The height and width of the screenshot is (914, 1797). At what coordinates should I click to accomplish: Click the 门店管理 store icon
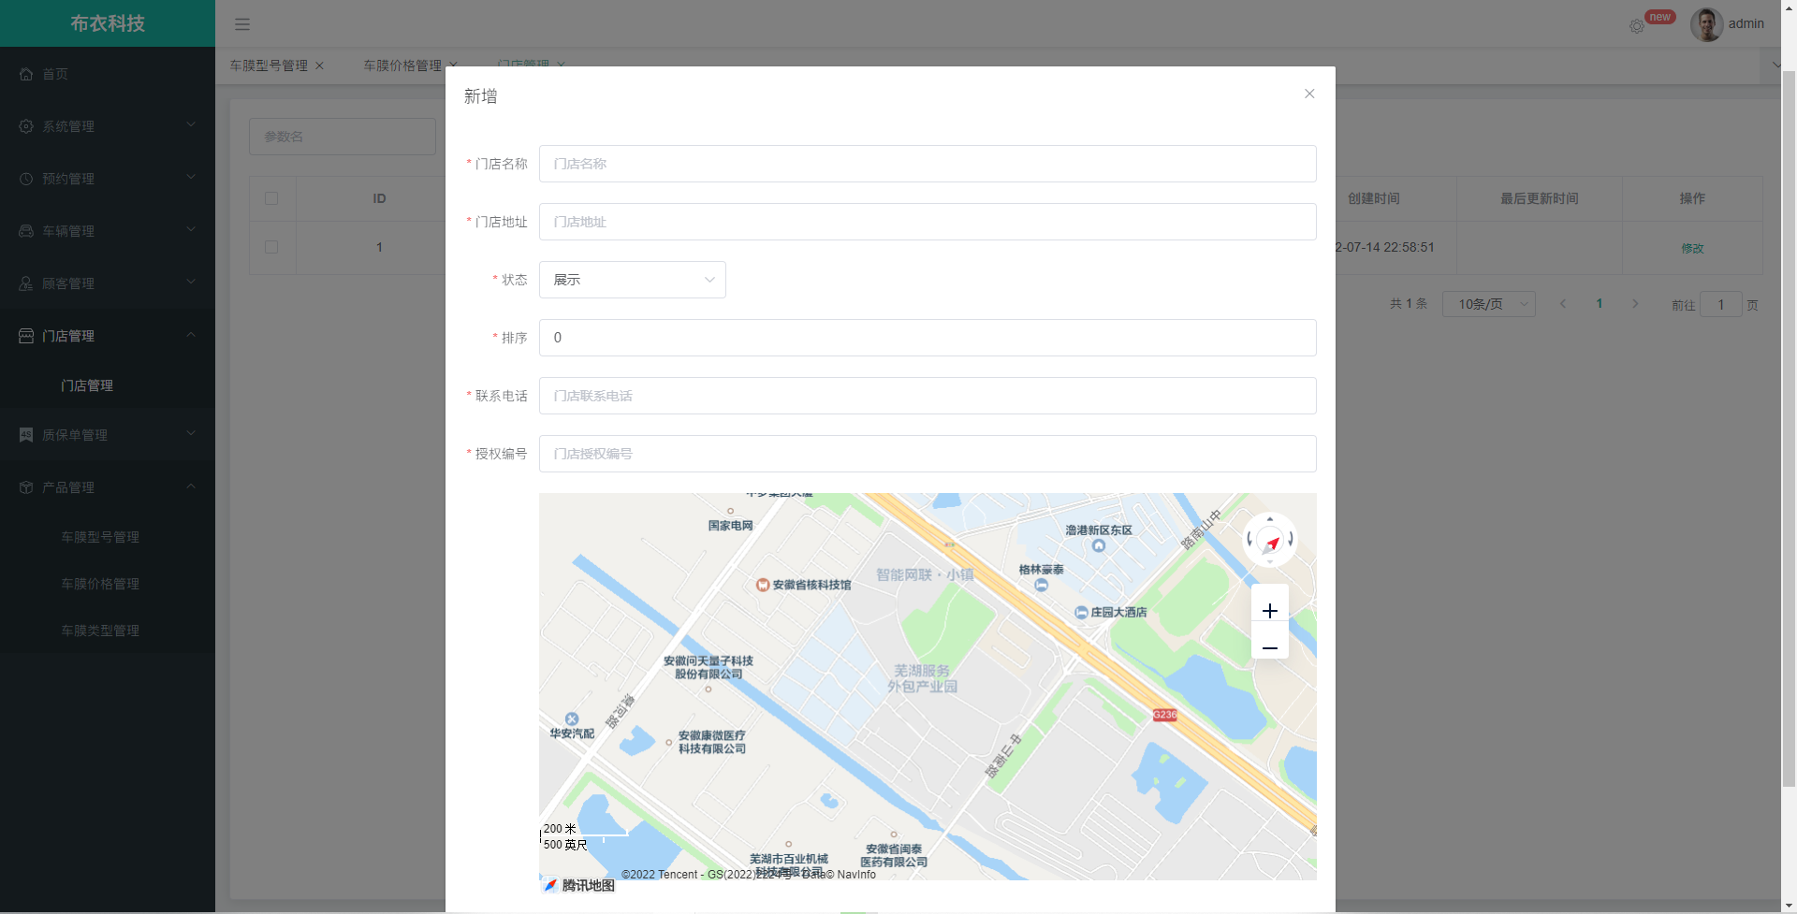26,336
